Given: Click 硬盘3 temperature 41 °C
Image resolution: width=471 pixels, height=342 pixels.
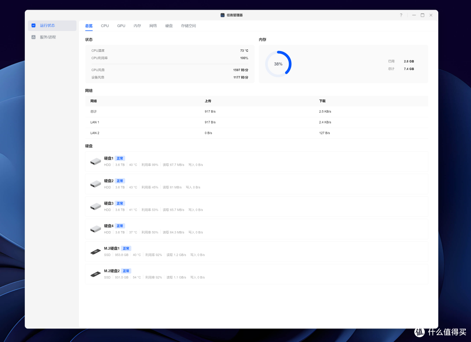Looking at the screenshot, I should coord(133,210).
